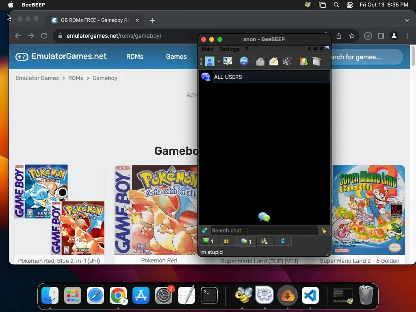
Task: Click the broom clear-search icon
Action: pyautogui.click(x=324, y=230)
